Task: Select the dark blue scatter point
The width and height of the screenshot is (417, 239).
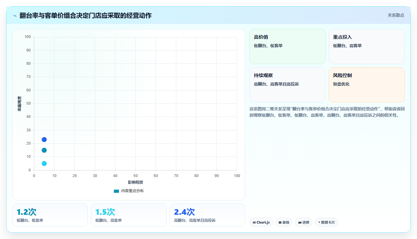Action: coord(44,140)
